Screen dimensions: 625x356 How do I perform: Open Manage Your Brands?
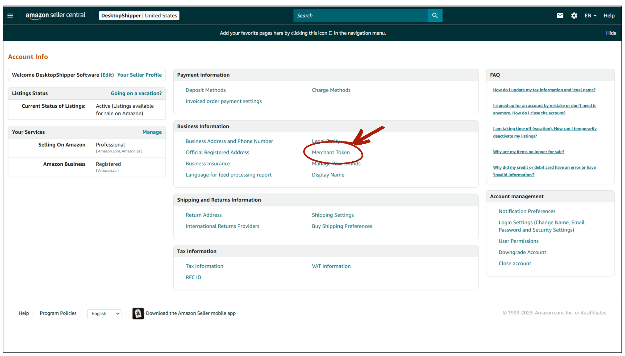336,164
